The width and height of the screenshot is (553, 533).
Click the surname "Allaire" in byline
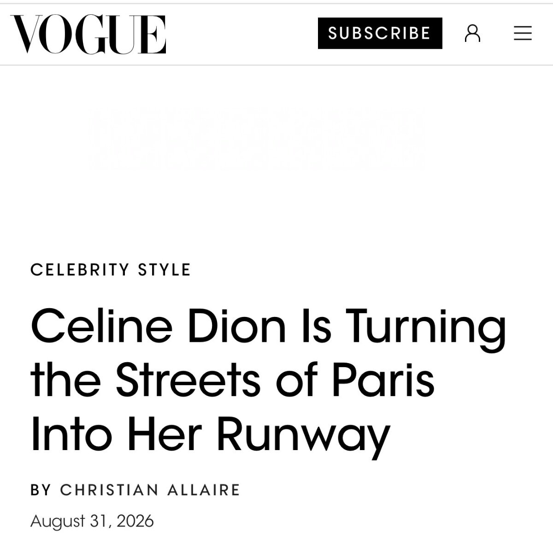click(204, 490)
